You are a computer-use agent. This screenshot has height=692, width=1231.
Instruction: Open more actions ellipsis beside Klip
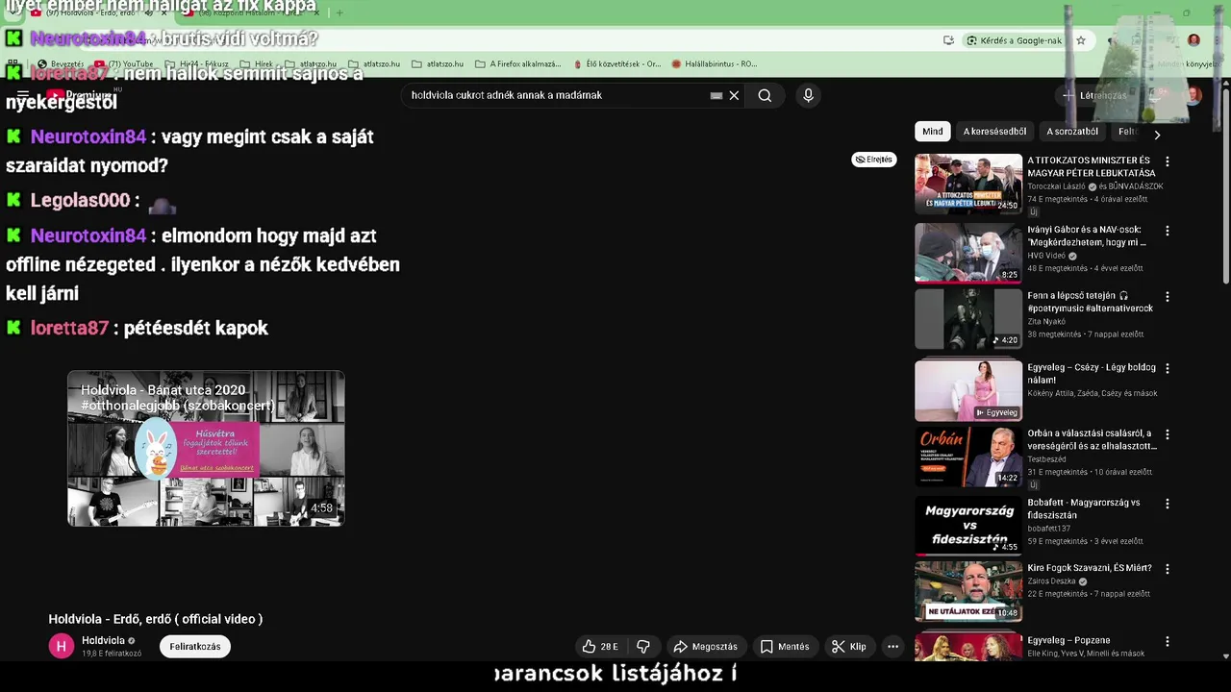click(x=892, y=647)
